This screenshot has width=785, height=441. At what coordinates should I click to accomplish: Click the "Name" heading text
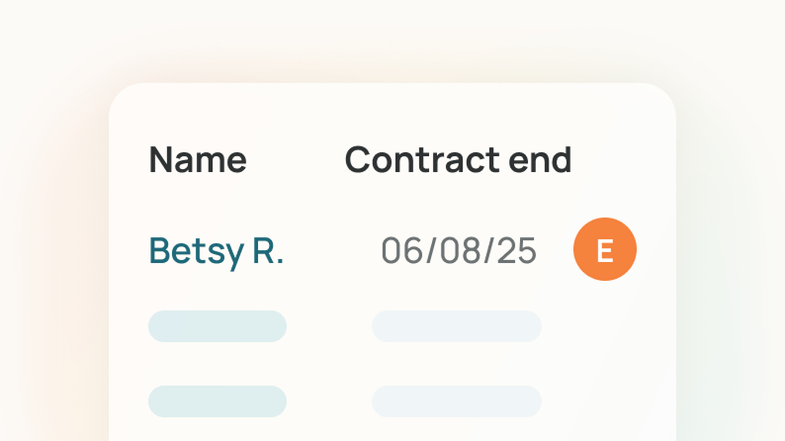[x=198, y=159]
